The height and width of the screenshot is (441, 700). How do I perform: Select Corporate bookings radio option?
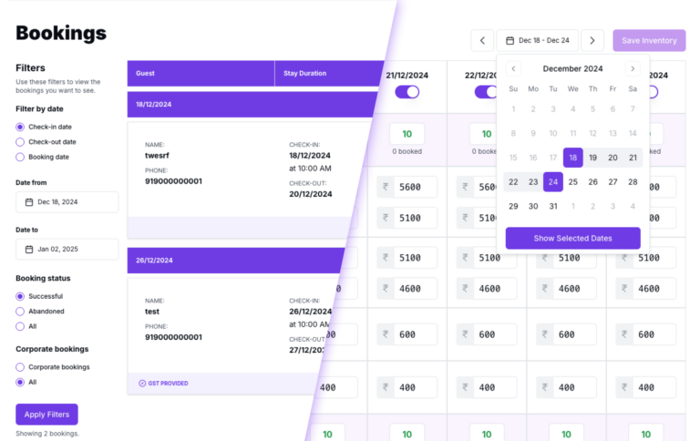[20, 367]
